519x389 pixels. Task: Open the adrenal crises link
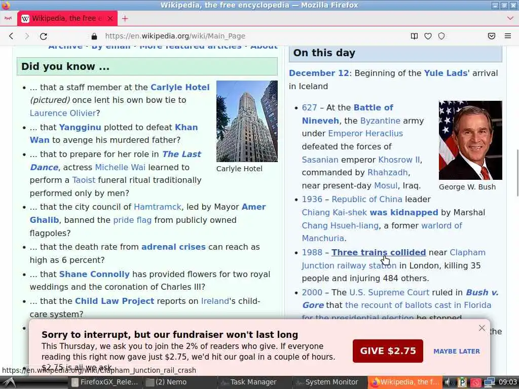click(x=173, y=247)
